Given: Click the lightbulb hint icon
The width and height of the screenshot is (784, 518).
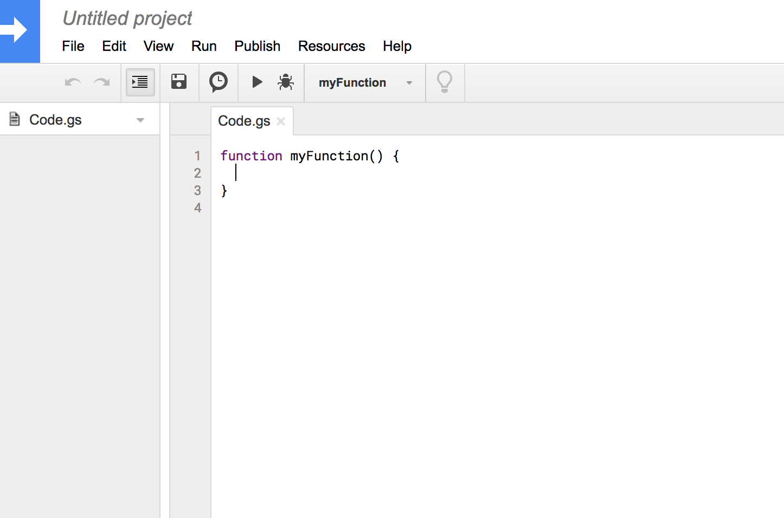Looking at the screenshot, I should 445,82.
